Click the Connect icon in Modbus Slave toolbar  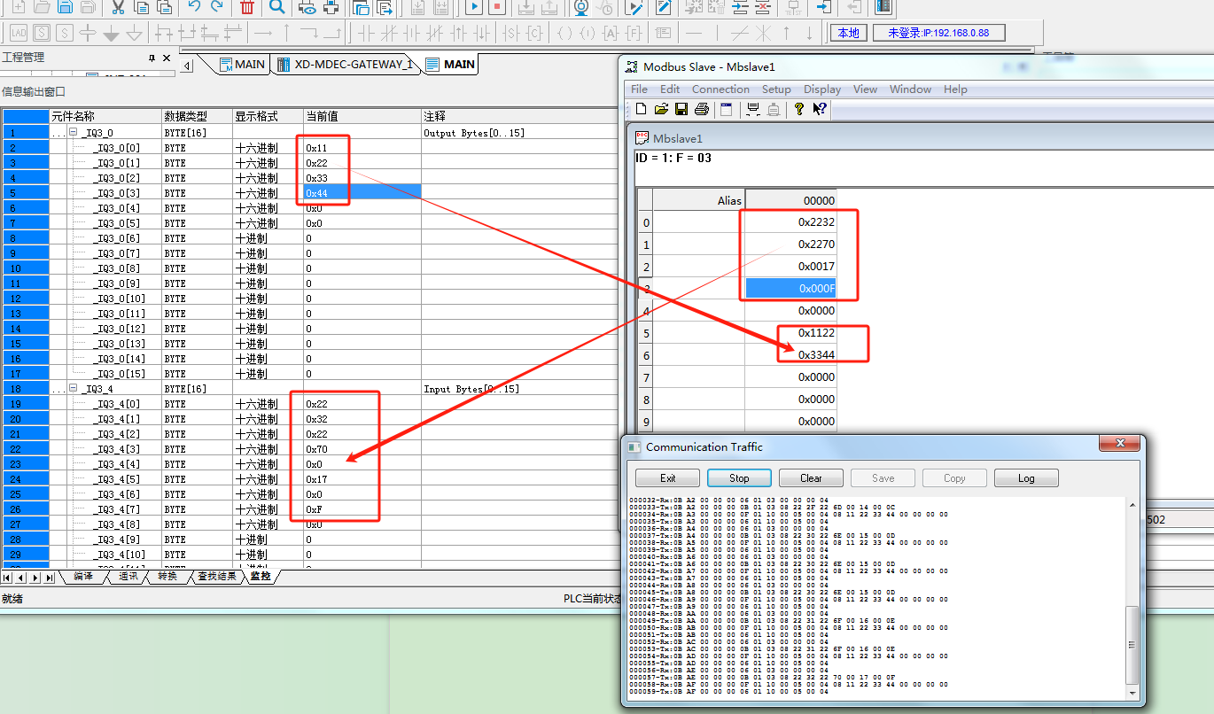pyautogui.click(x=753, y=109)
